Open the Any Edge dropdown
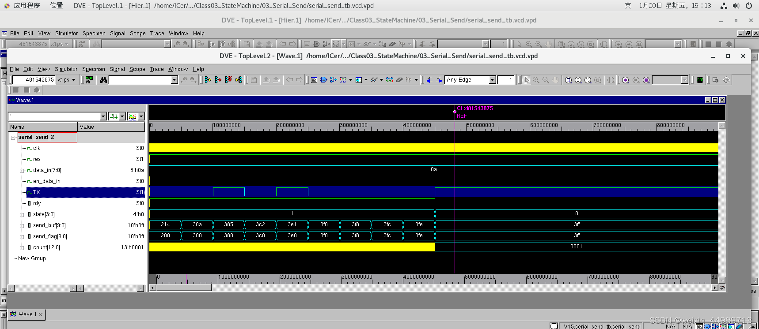The image size is (759, 329). point(493,80)
